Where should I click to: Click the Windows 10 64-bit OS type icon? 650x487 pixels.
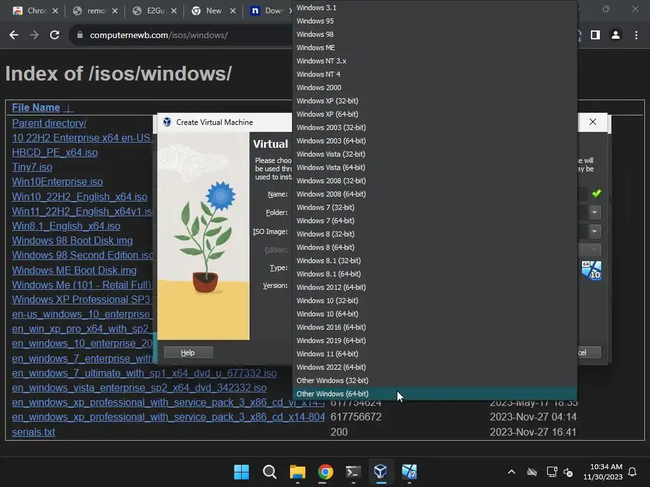coord(591,271)
